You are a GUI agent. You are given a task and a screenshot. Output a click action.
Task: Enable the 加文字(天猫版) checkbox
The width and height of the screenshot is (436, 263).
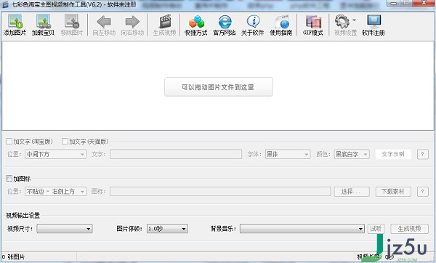click(65, 142)
